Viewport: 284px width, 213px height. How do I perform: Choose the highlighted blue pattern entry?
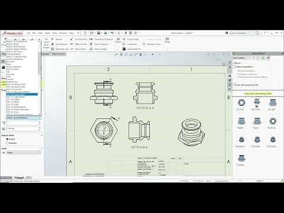pyautogui.click(x=22, y=94)
